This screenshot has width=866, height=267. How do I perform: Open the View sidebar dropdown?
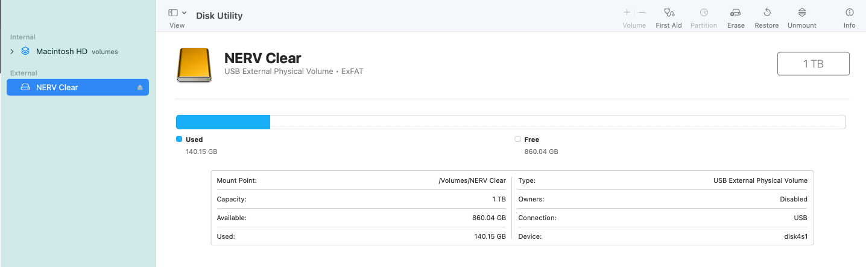[x=177, y=13]
